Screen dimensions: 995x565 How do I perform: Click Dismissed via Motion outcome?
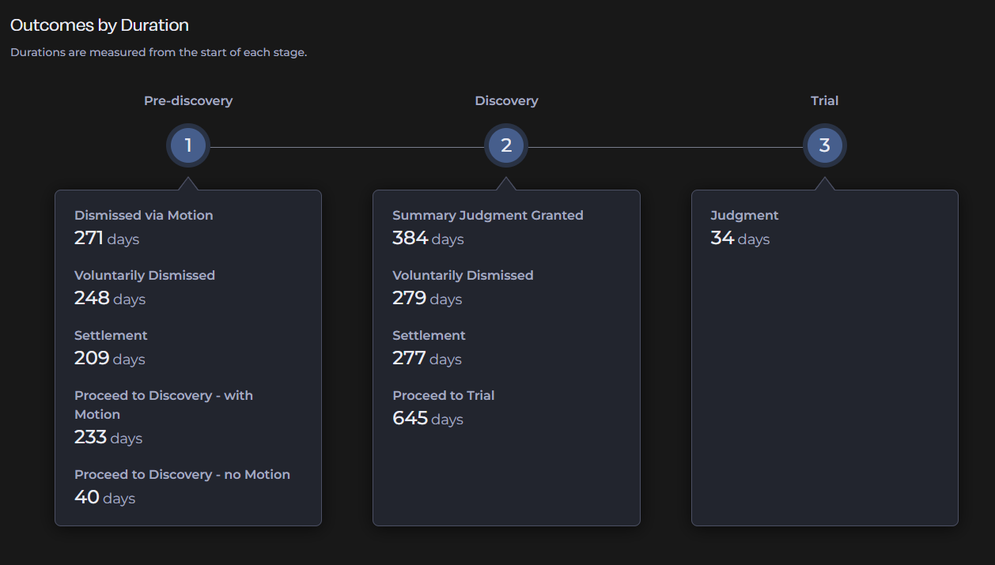pos(143,215)
